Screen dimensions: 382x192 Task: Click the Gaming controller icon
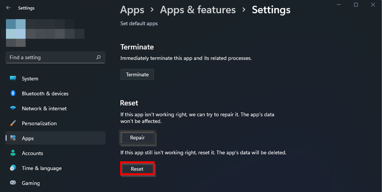click(x=13, y=183)
